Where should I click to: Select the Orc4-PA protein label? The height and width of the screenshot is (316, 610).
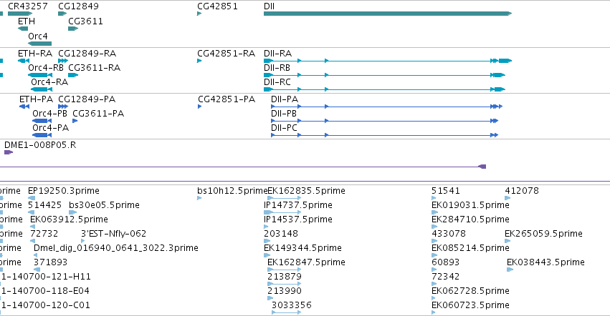click(51, 128)
